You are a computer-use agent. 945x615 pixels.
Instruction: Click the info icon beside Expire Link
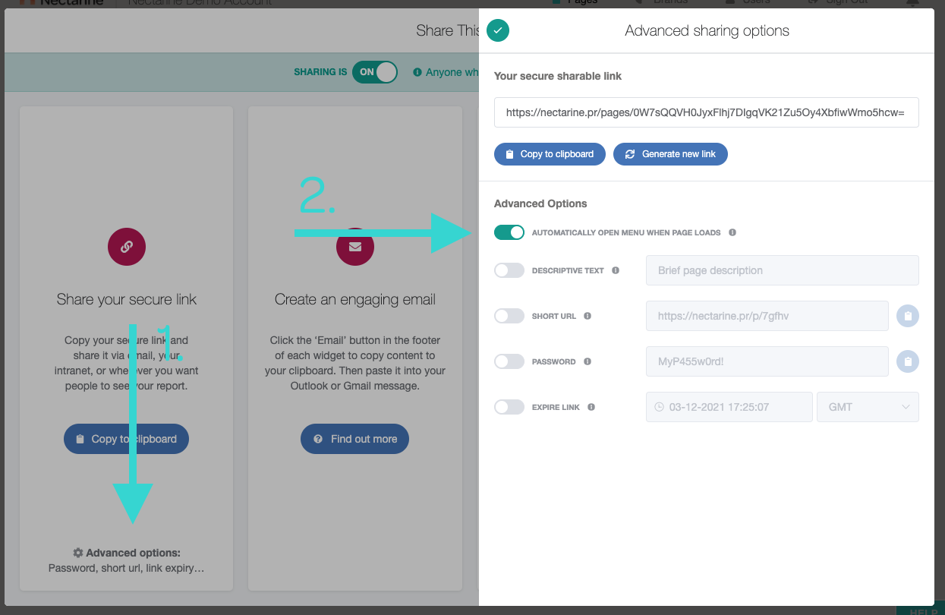tap(591, 407)
